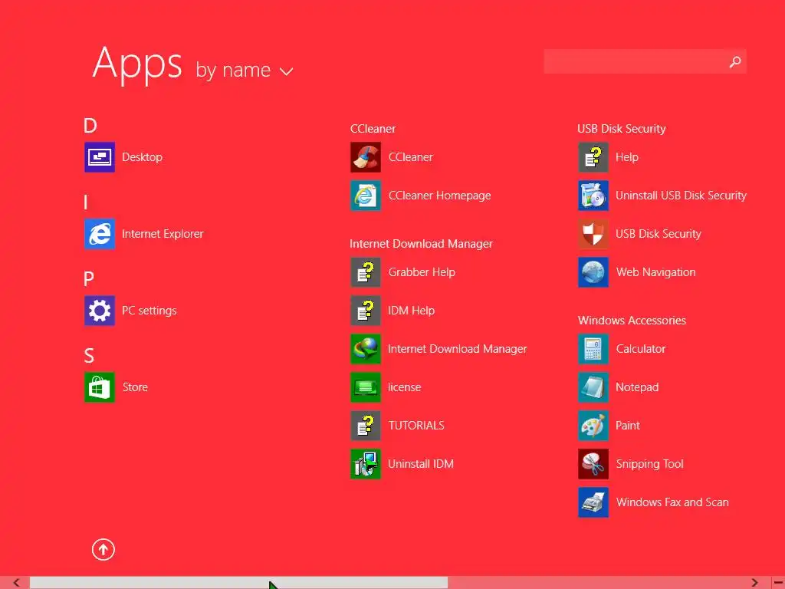The width and height of the screenshot is (785, 589).
Task: Click the 'Snipping Tool' label
Action: (x=650, y=464)
